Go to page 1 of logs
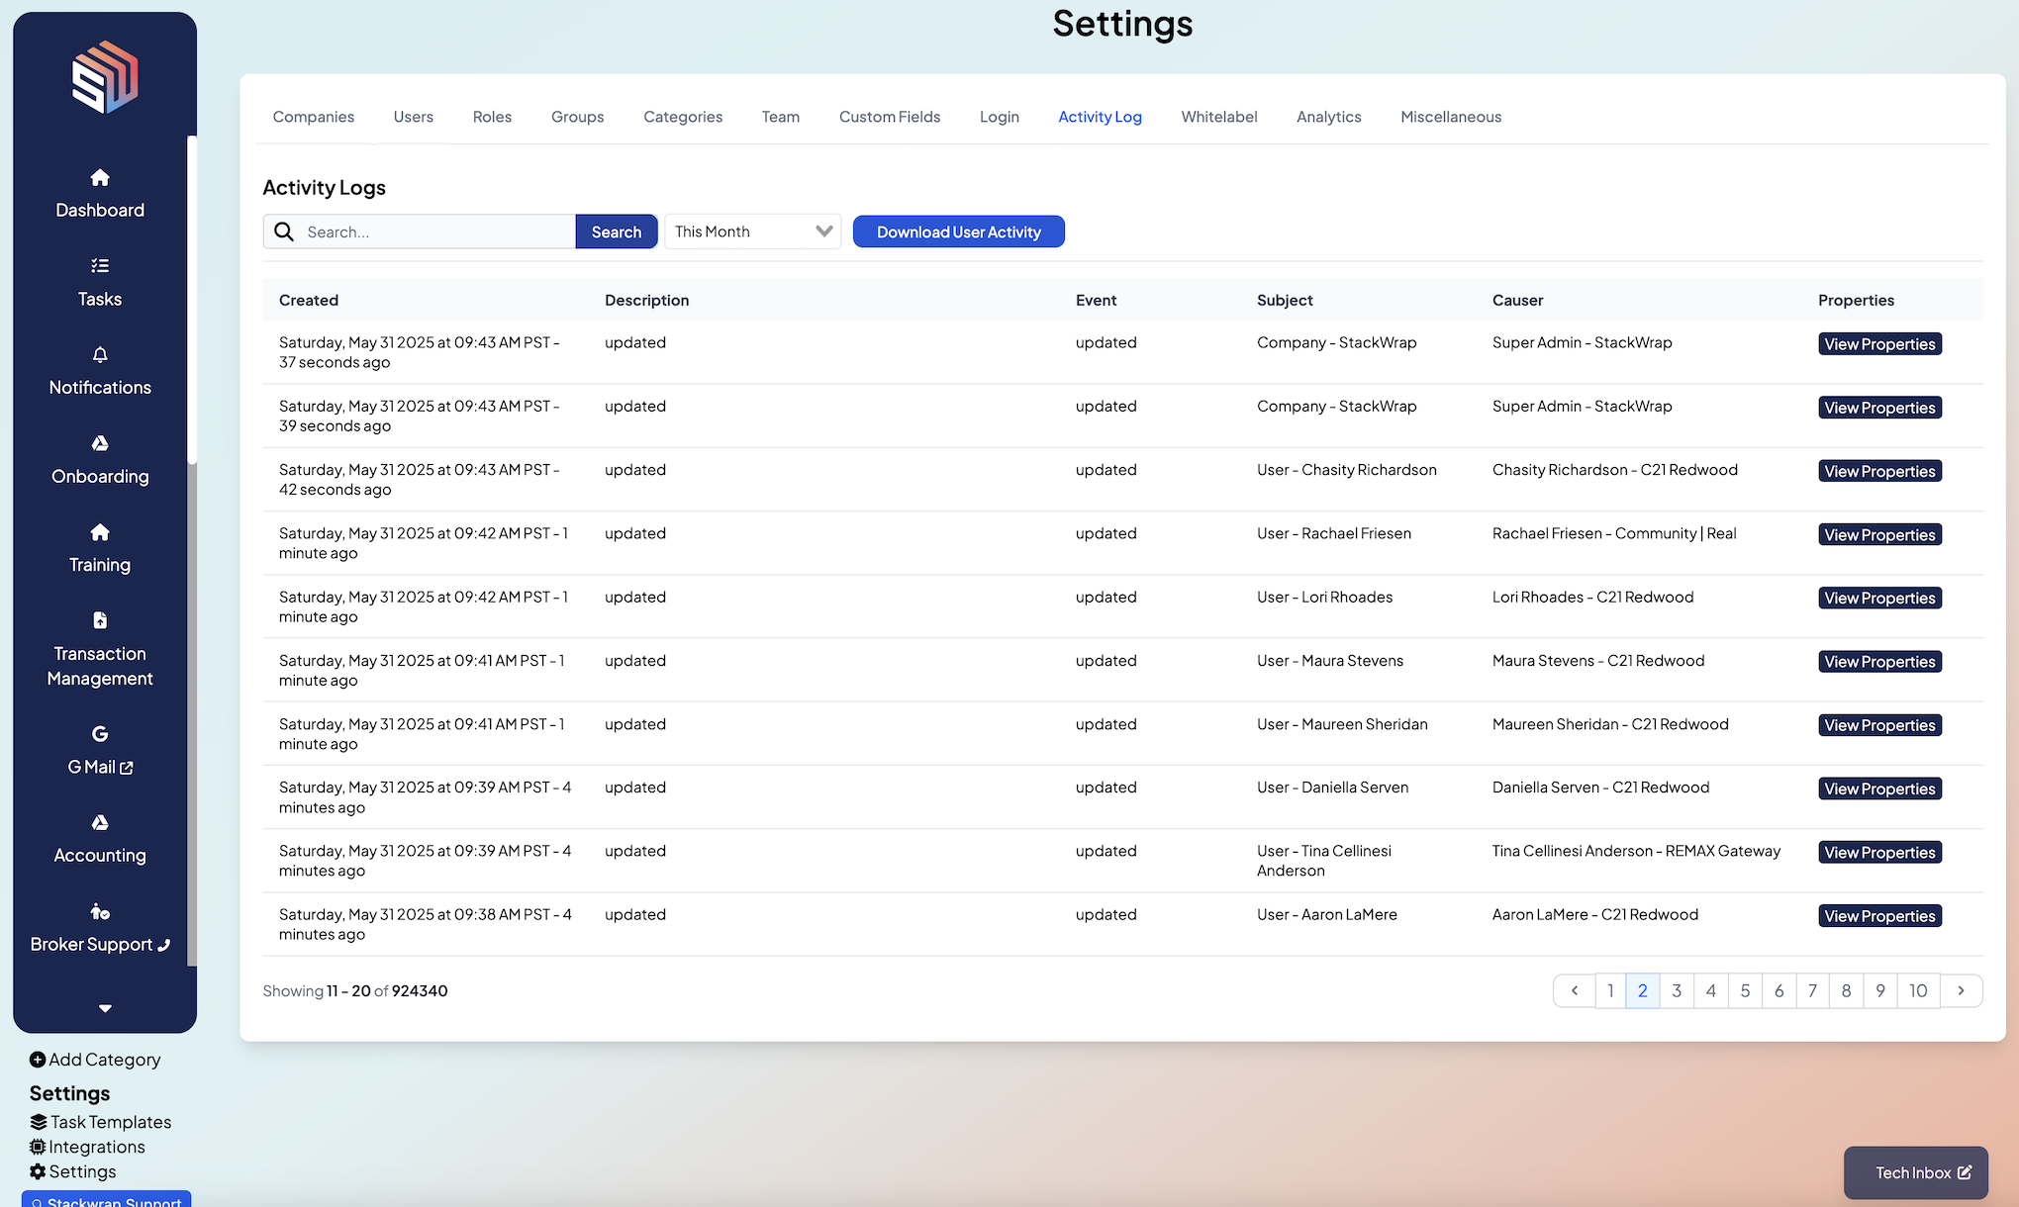This screenshot has height=1207, width=2019. point(1610,990)
